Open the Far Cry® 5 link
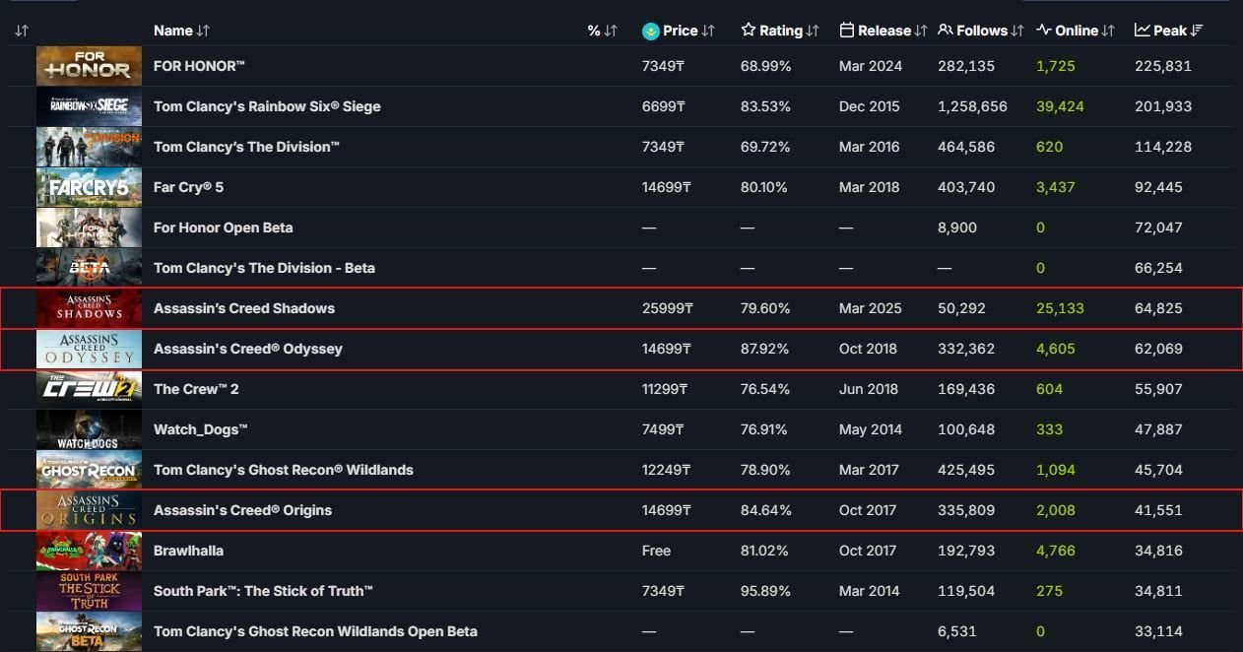The height and width of the screenshot is (652, 1243). pyautogui.click(x=188, y=187)
